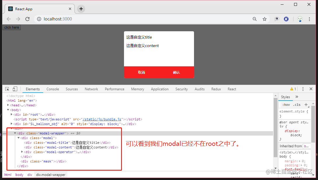
Task: Show more Styles pane tabs chevron
Action: (x=297, y=97)
